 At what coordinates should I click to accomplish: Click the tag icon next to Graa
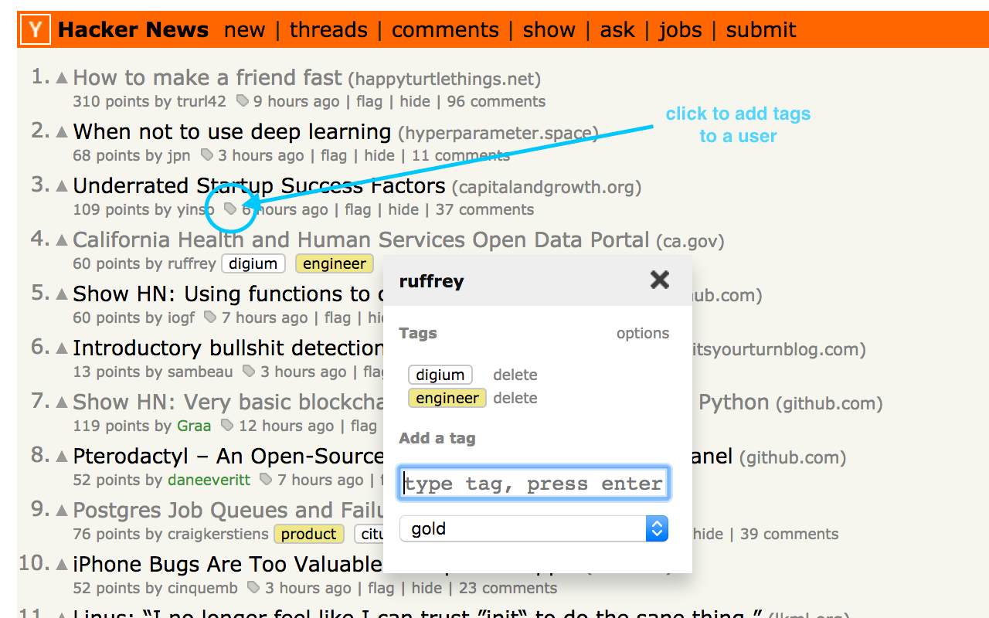coord(226,426)
